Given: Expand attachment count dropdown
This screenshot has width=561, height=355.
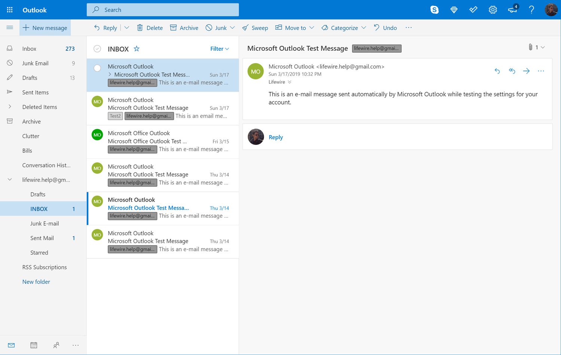Looking at the screenshot, I should 543,47.
